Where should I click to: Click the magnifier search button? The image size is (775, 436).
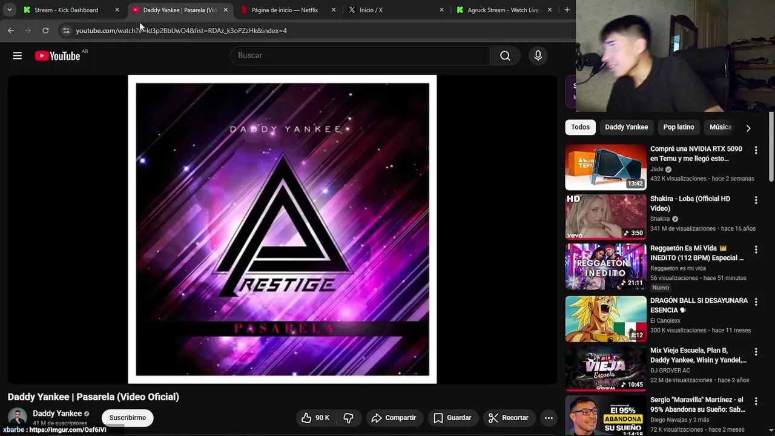click(x=505, y=56)
